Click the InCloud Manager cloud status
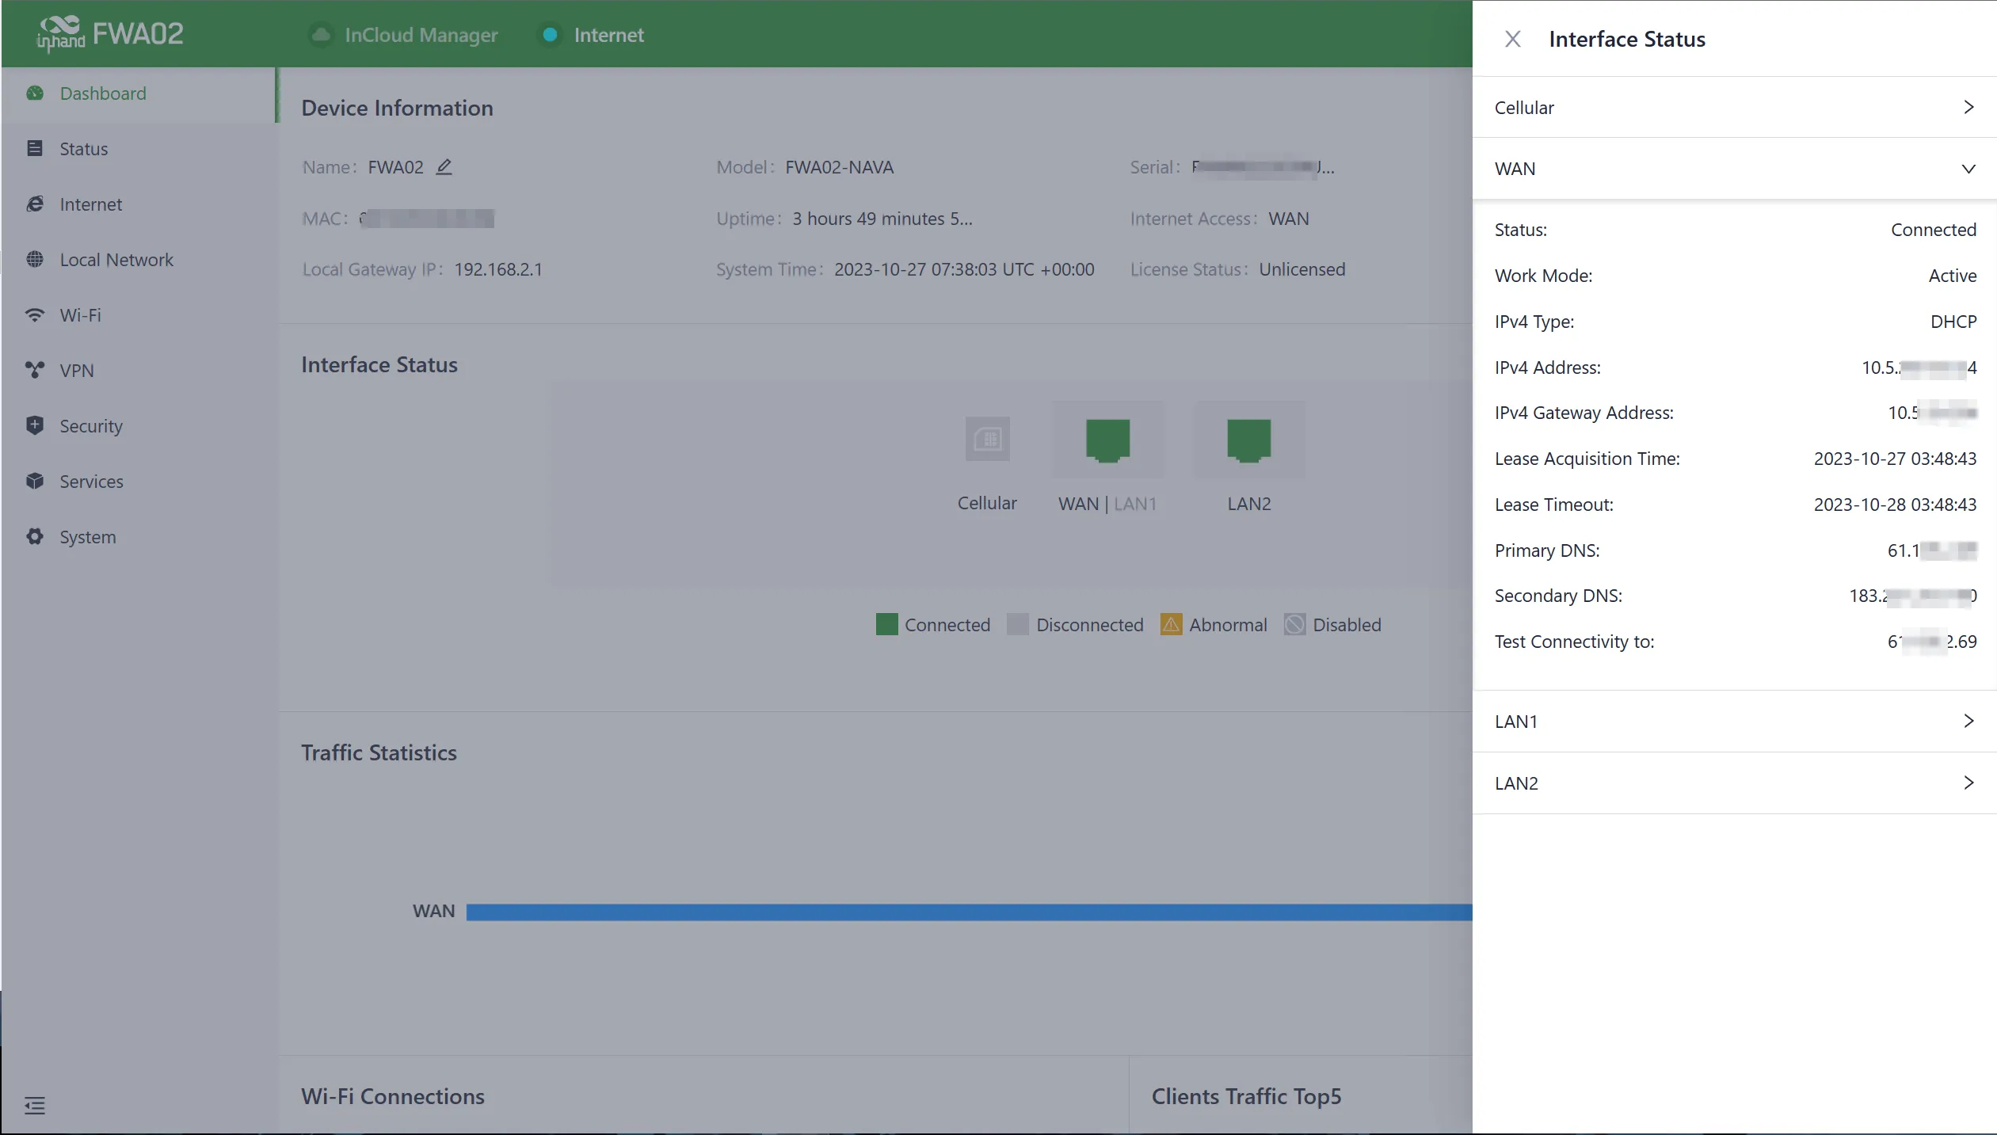 (x=405, y=35)
